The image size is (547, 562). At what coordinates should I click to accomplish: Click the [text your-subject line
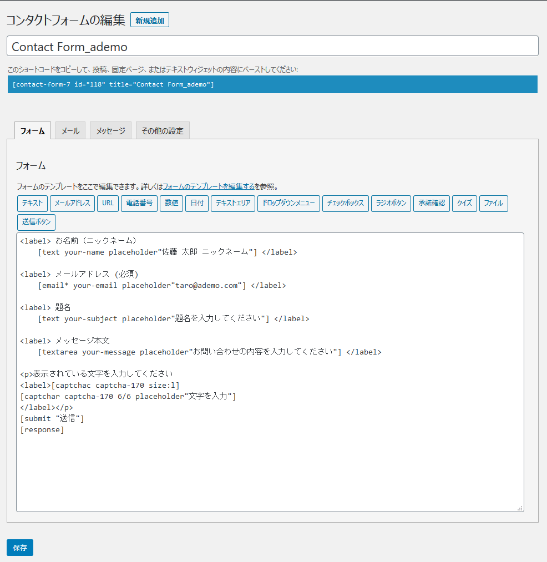(x=174, y=318)
